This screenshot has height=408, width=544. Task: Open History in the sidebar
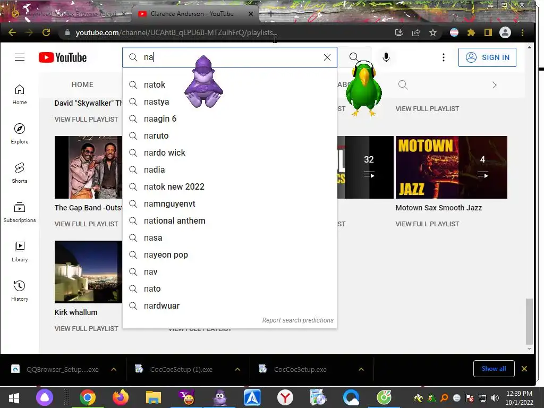tap(20, 291)
